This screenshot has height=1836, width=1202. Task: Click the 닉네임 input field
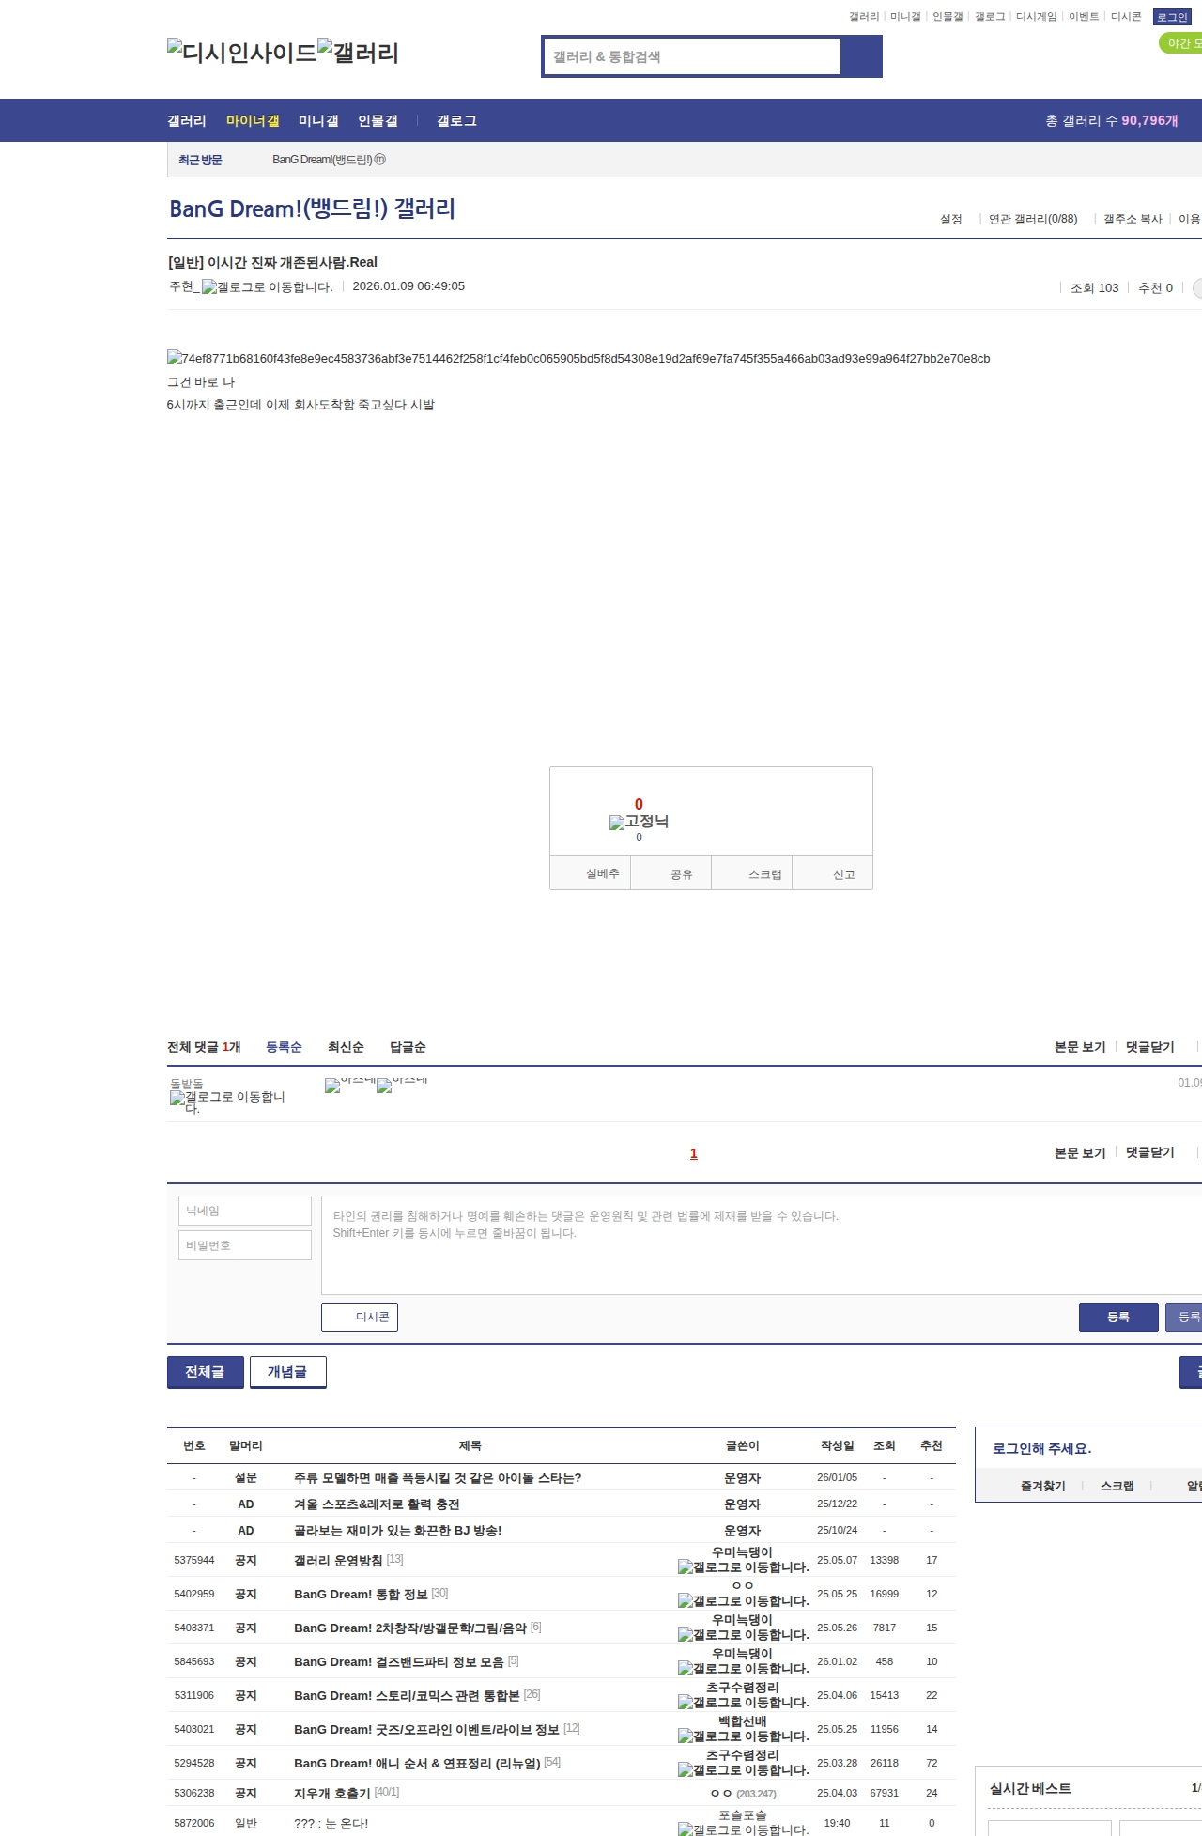pyautogui.click(x=245, y=1211)
